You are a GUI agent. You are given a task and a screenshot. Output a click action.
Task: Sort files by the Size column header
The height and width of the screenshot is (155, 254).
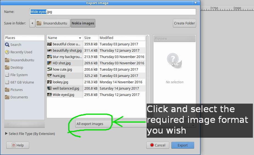tap(91, 38)
